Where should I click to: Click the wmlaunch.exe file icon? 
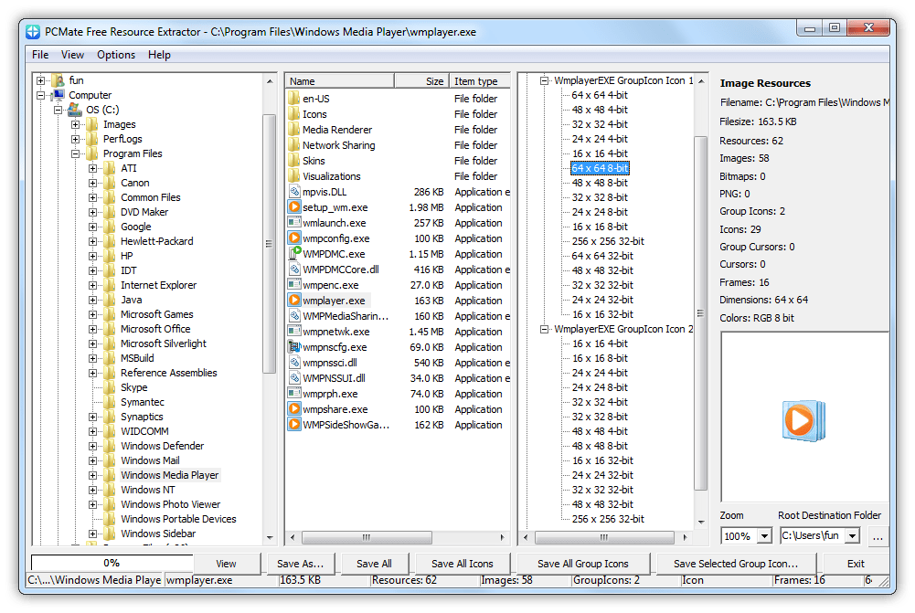(294, 223)
